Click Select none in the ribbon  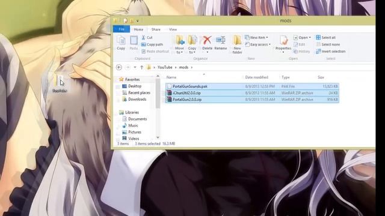tap(328, 44)
